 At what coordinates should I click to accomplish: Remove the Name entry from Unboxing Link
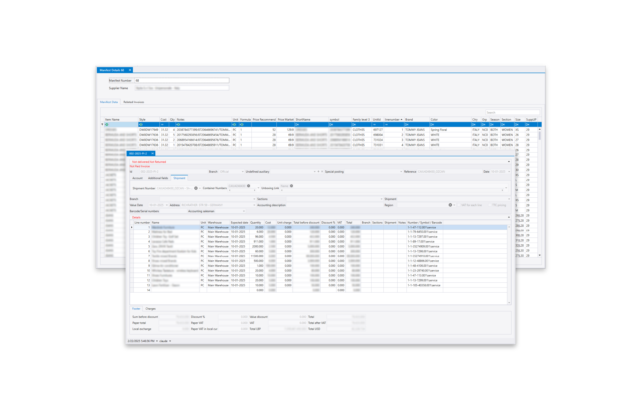(x=292, y=186)
